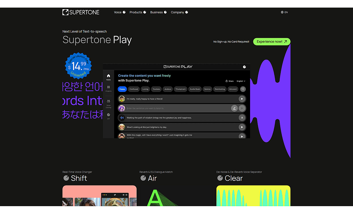
Task: Select the Triumphant emotion chip
Action: tap(181, 89)
